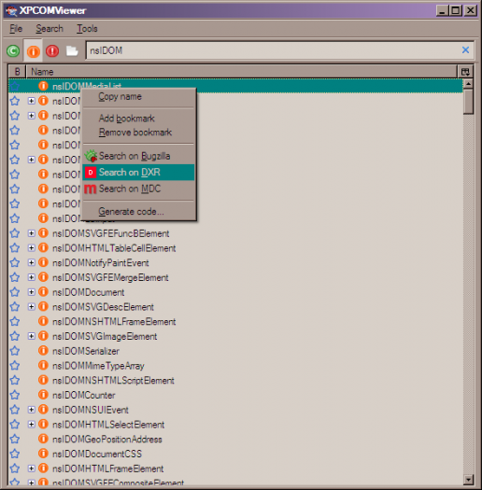
Task: Toggle bookmark star for nsIDOMDocument
Action: tap(15, 292)
